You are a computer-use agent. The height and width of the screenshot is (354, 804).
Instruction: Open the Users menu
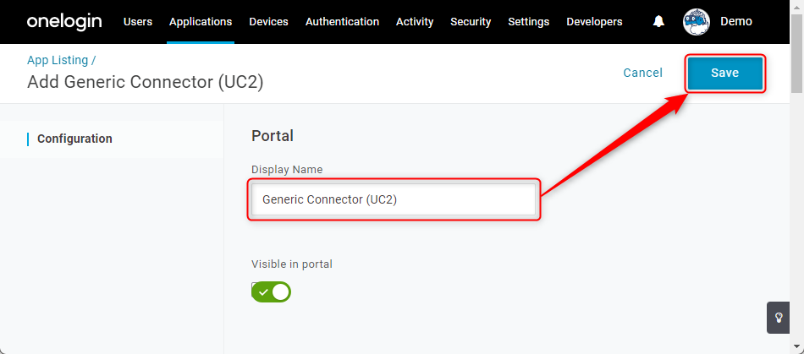(138, 22)
